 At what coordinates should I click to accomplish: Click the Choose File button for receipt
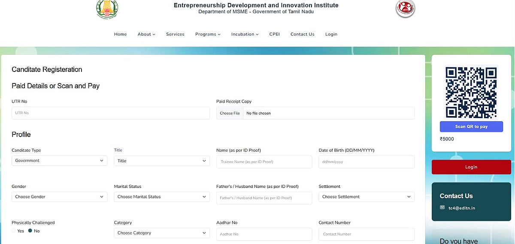point(230,113)
